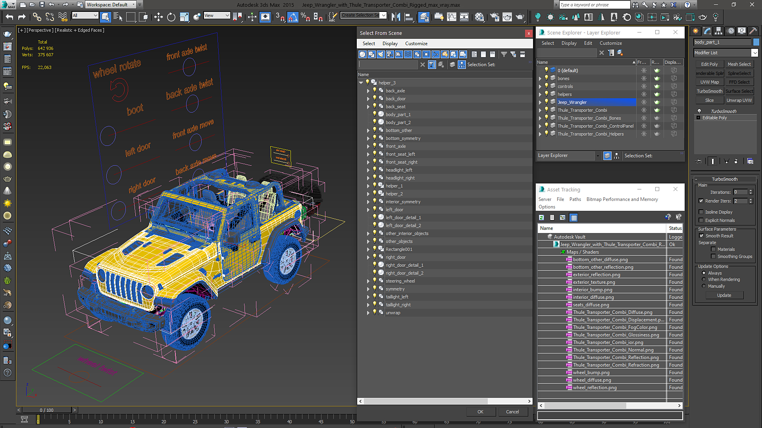This screenshot has width=762, height=428.
Task: Click binoculars search icon in title bar
Action: [x=635, y=5]
